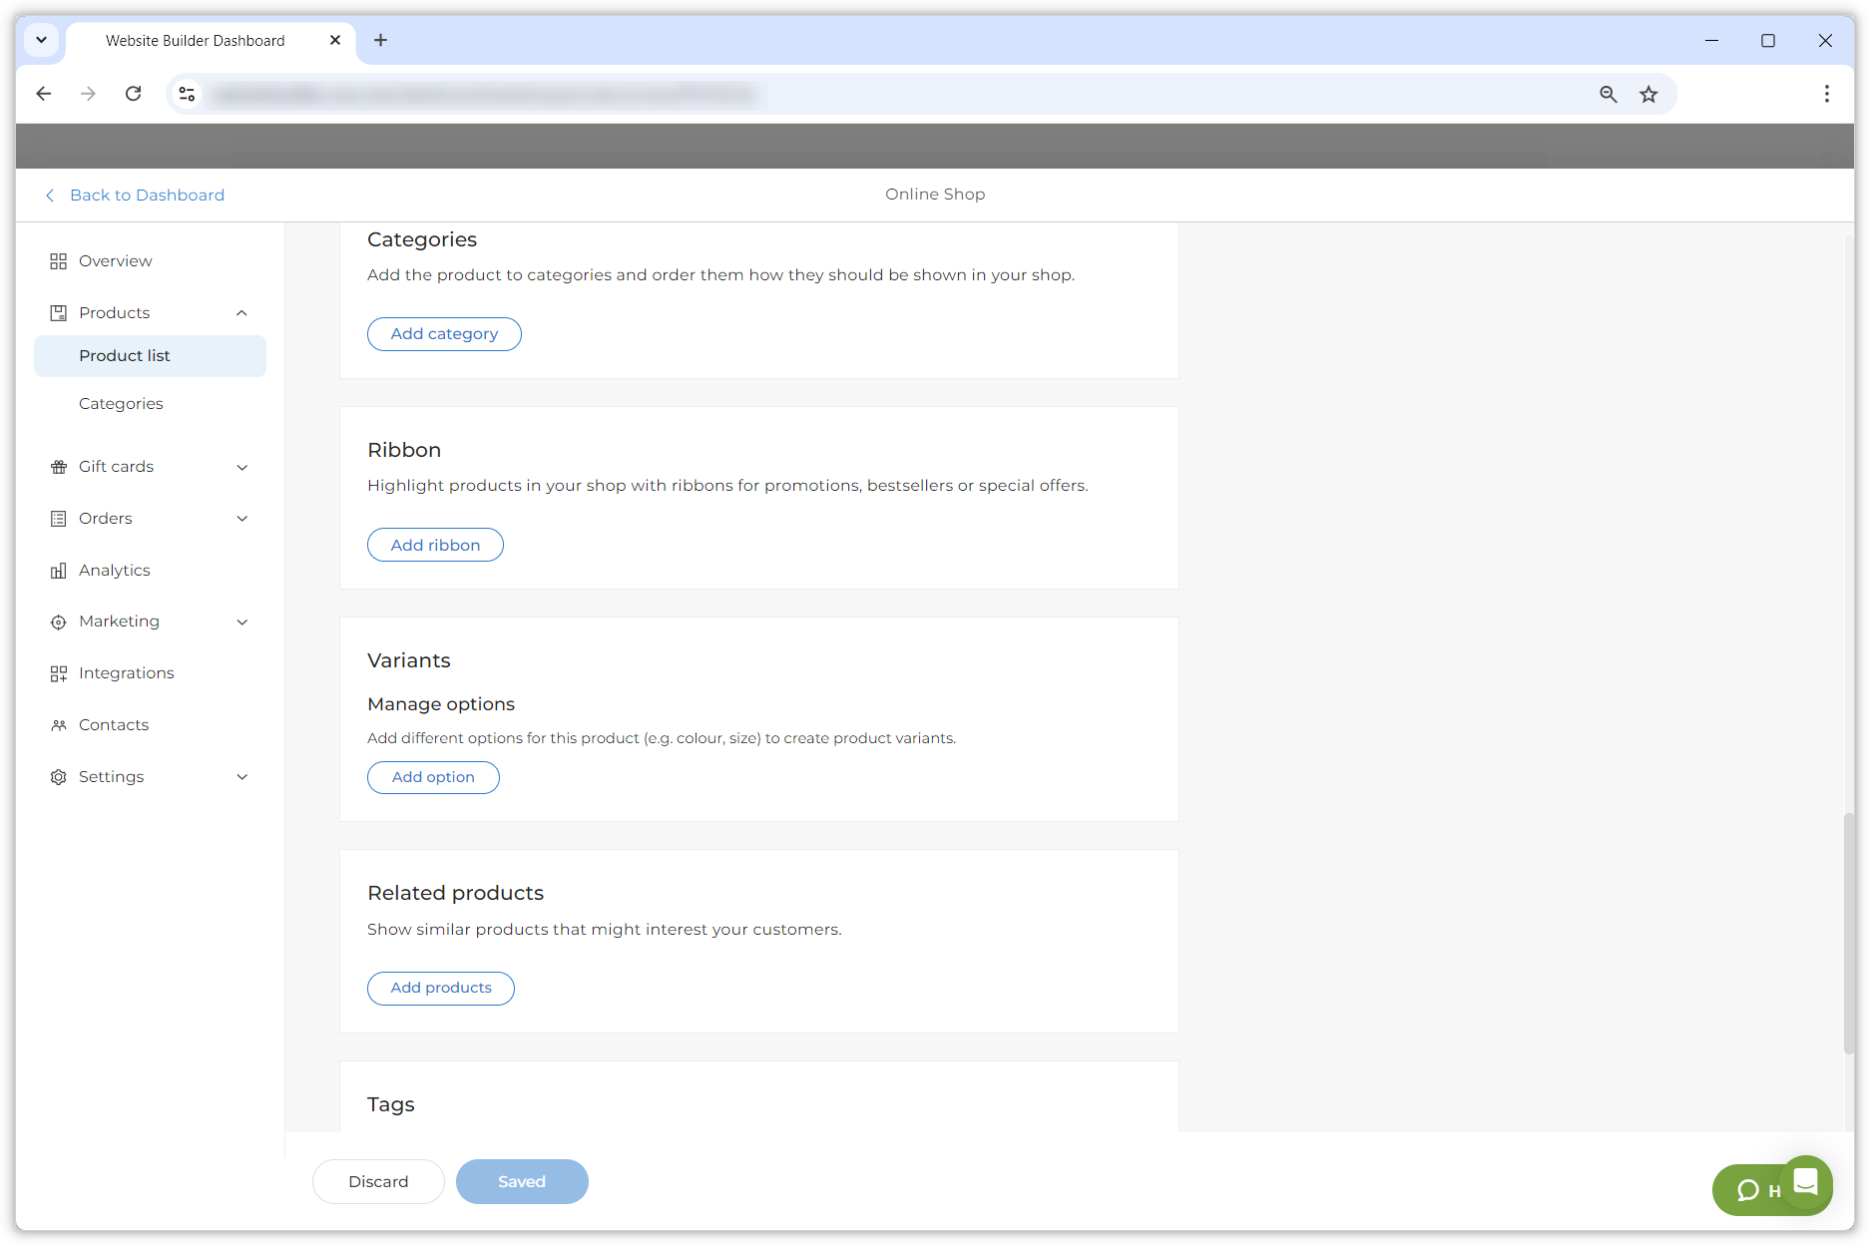Click the Add ribbon button
Image resolution: width=1870 pixels, height=1246 pixels.
click(435, 545)
